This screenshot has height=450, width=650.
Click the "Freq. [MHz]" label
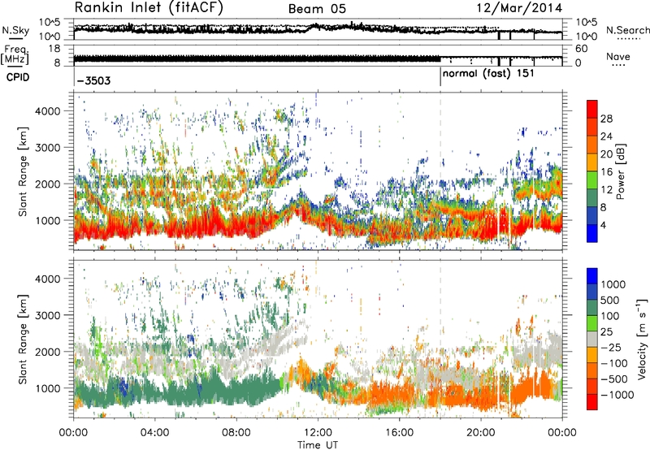(x=15, y=55)
